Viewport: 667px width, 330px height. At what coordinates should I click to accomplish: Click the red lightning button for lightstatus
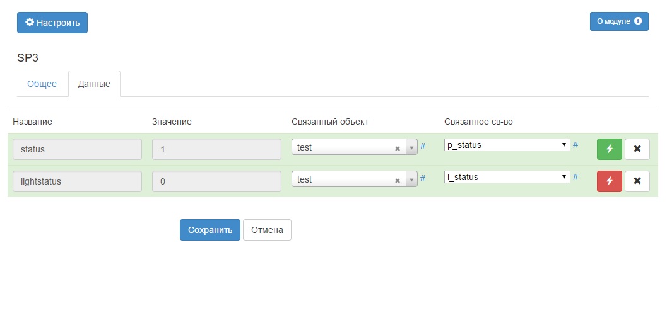click(x=609, y=181)
